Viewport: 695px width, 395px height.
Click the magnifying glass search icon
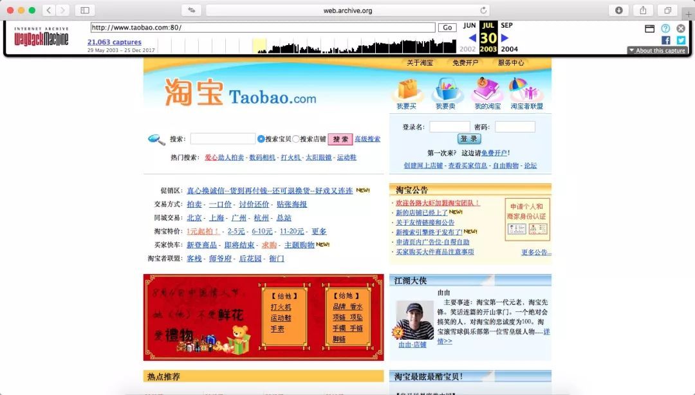tap(156, 140)
